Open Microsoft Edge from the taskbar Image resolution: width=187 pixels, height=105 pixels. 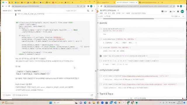tap(85, 103)
